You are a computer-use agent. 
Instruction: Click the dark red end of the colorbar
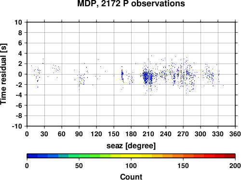click(230, 156)
